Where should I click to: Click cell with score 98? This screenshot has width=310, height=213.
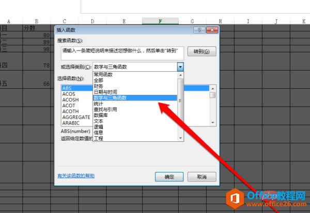[x=37, y=49]
